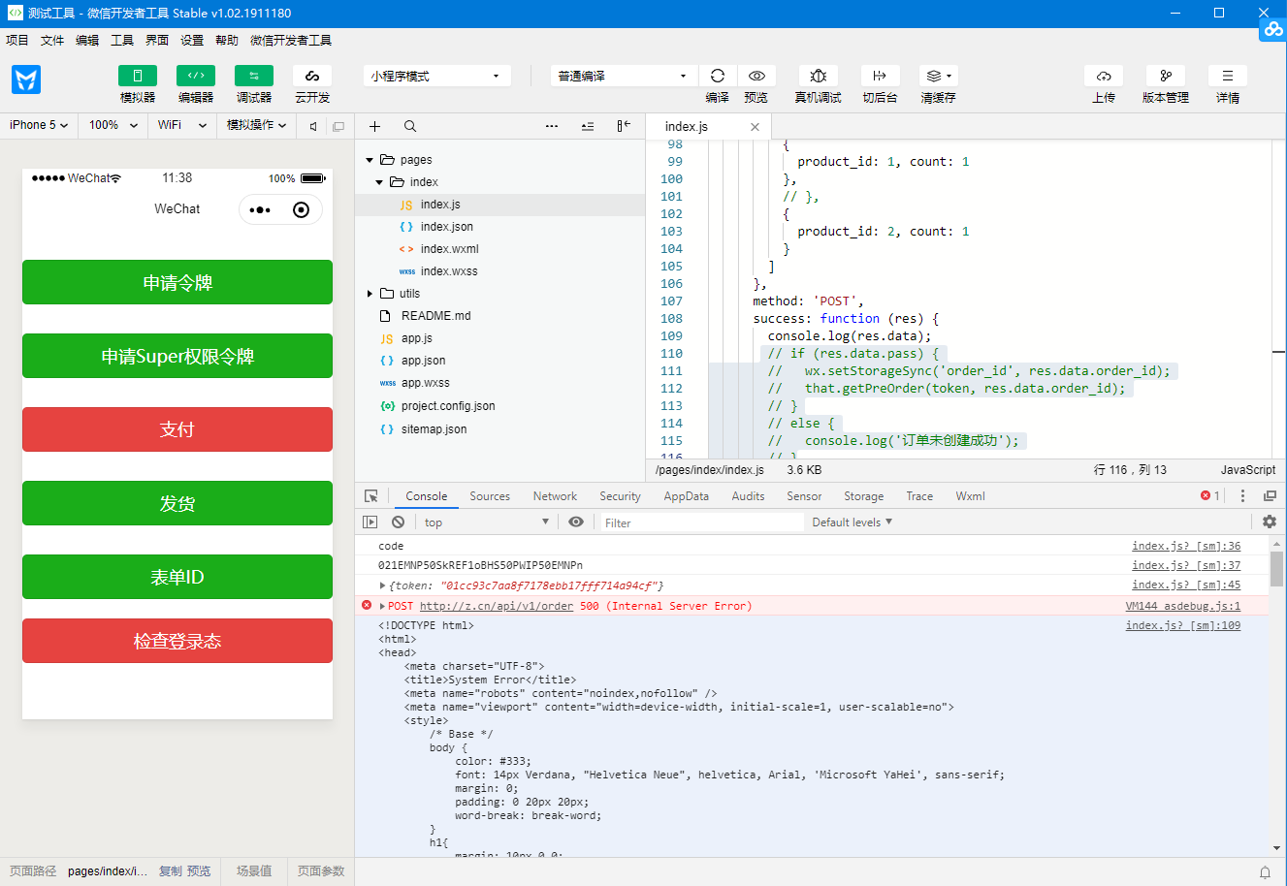Switch to the Network tab

(555, 496)
